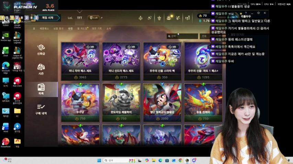The width and height of the screenshot is (293, 164).
Task: Open the League of Legends PBE shortcut
Action: [x=17, y=53]
